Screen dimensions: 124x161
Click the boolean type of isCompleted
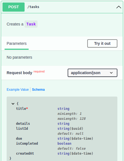pyautogui.click(x=64, y=144)
